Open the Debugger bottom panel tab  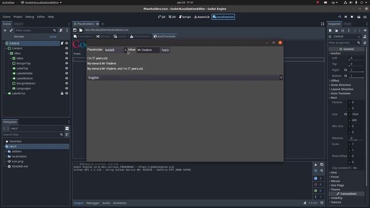pos(92,203)
